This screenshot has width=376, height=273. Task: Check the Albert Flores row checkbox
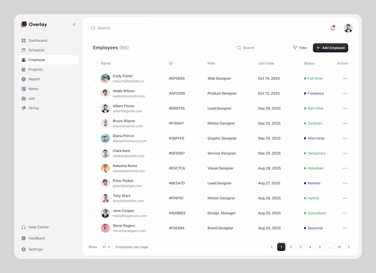coord(95,108)
